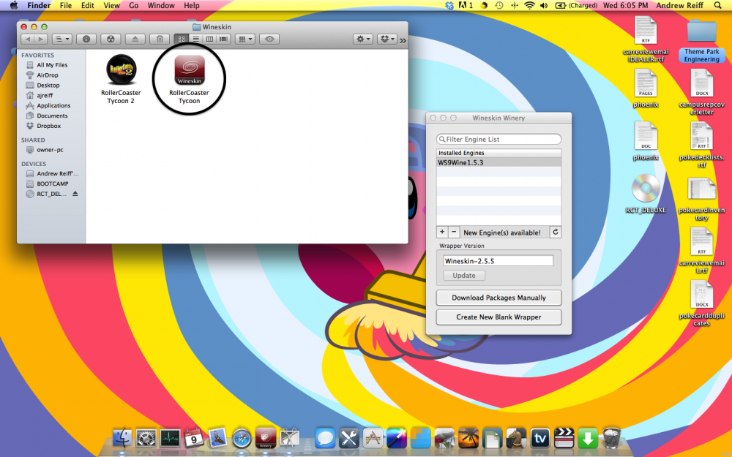Viewport: 732px width, 457px height.
Task: Switch Finder to column view
Action: [209, 39]
